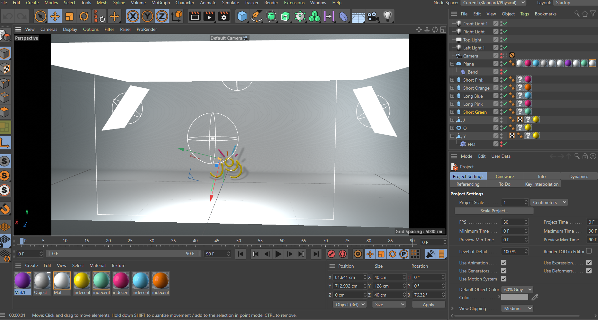
Task: Uncheck the Use Deformers option
Action: (x=589, y=271)
